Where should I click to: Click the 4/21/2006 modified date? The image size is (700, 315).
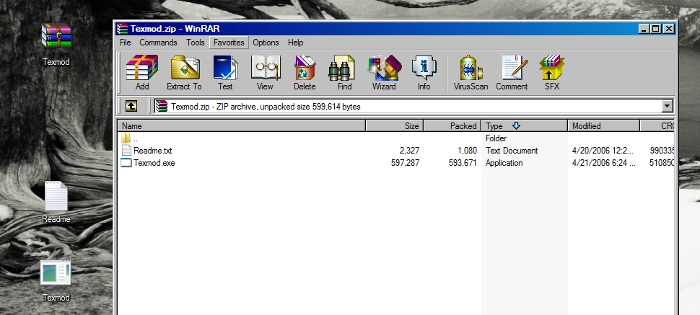603,163
